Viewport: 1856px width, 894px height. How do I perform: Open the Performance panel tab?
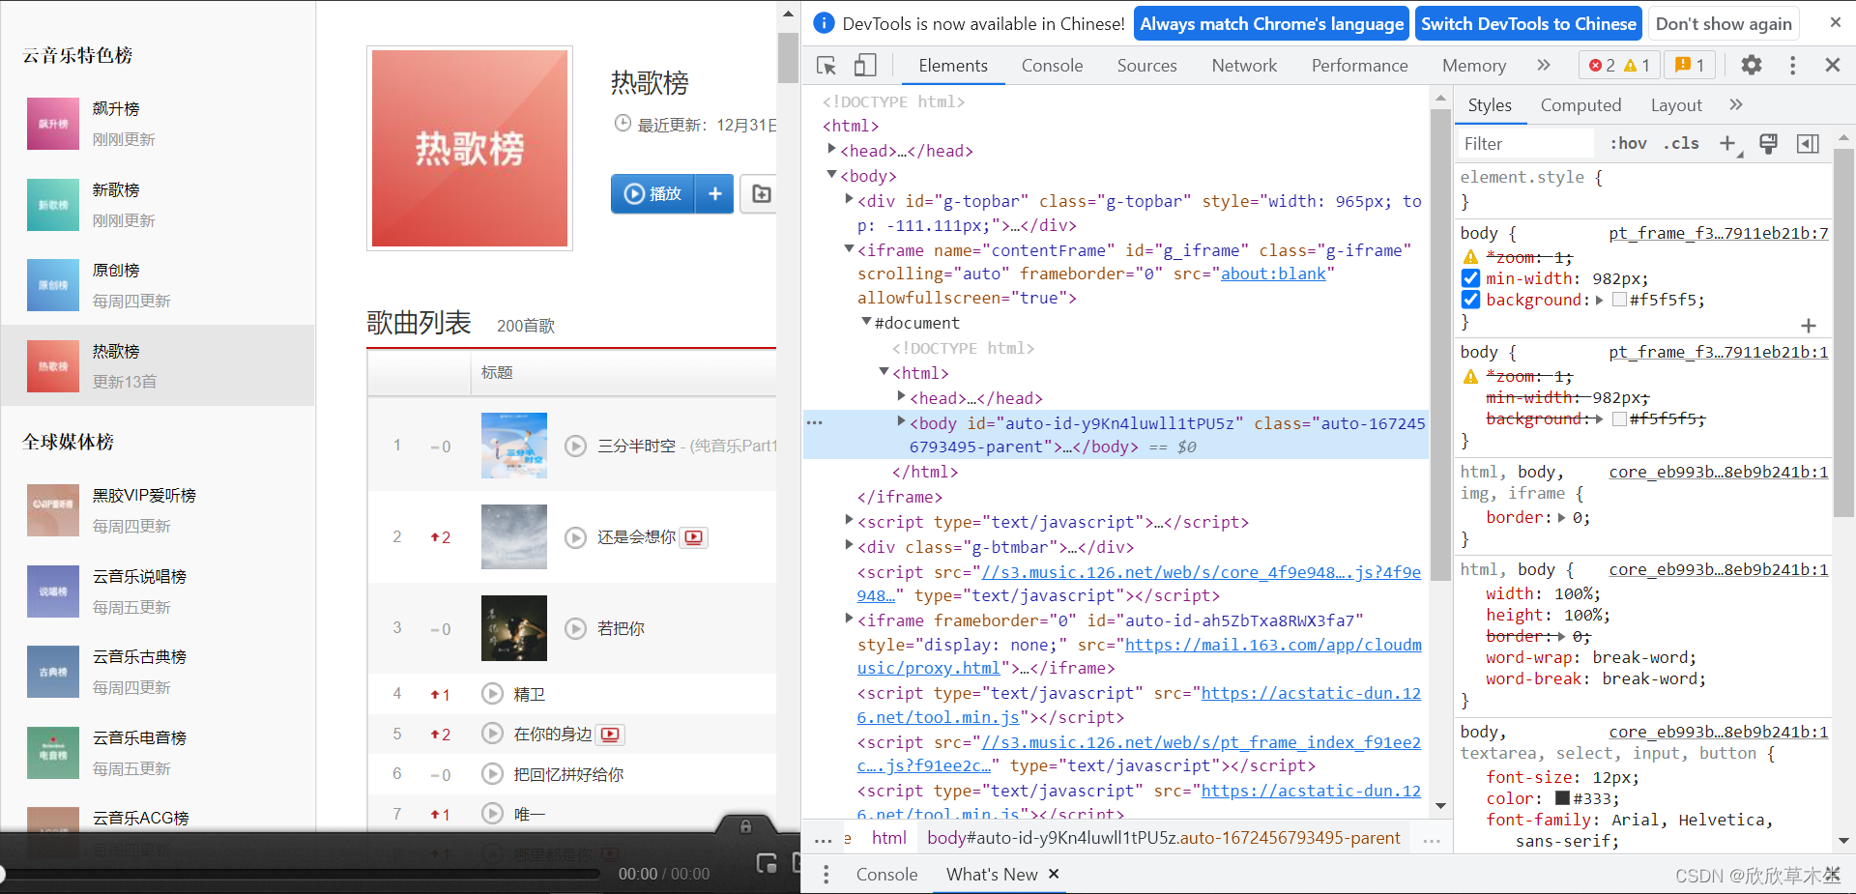click(x=1359, y=66)
